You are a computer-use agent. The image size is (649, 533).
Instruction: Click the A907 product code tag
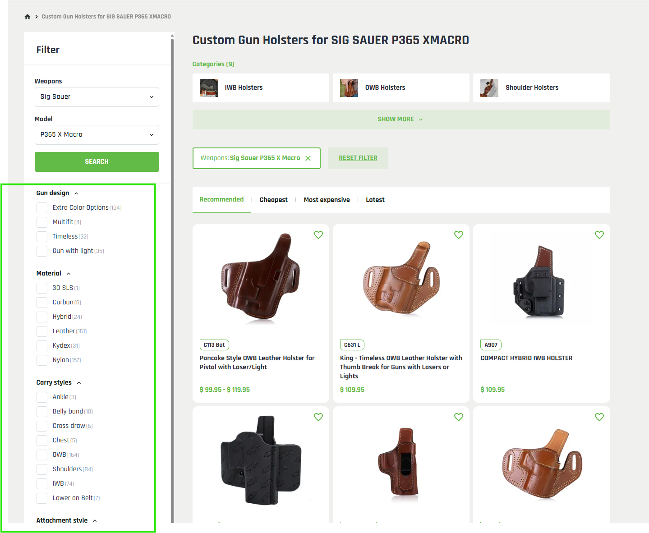click(491, 345)
